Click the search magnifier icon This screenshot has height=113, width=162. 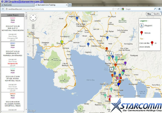pos(155,9)
